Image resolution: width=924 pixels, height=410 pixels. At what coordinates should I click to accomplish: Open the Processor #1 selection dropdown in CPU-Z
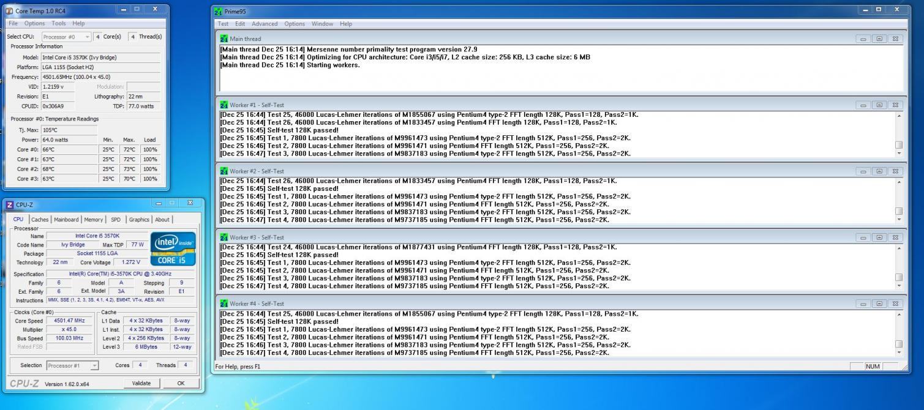point(73,365)
